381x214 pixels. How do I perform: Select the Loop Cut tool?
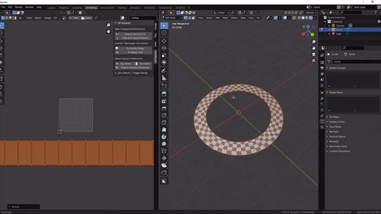pos(164,115)
